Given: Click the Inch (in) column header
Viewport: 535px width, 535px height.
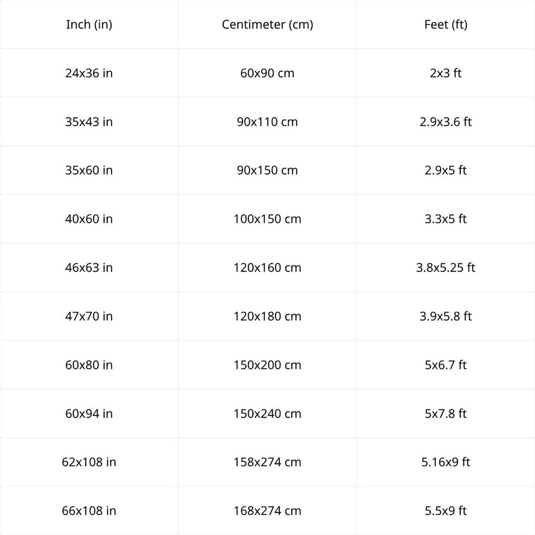Looking at the screenshot, I should pos(89,25).
